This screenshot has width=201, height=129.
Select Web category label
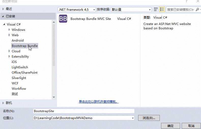point(15,35)
